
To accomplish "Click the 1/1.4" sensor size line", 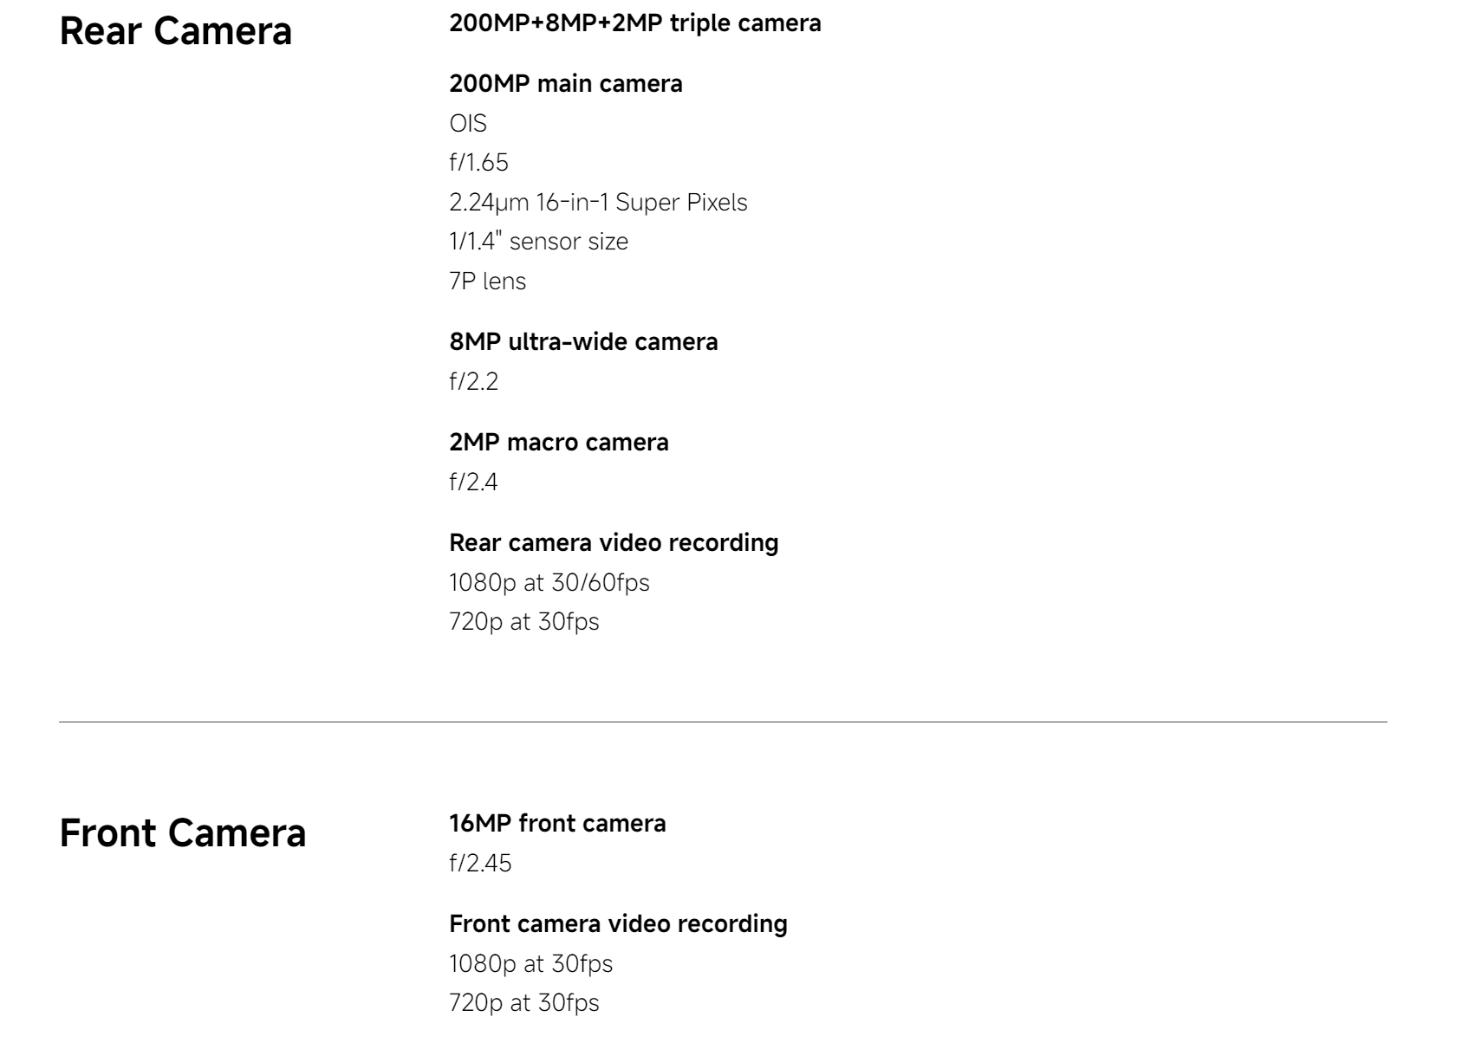I will click(x=538, y=242).
